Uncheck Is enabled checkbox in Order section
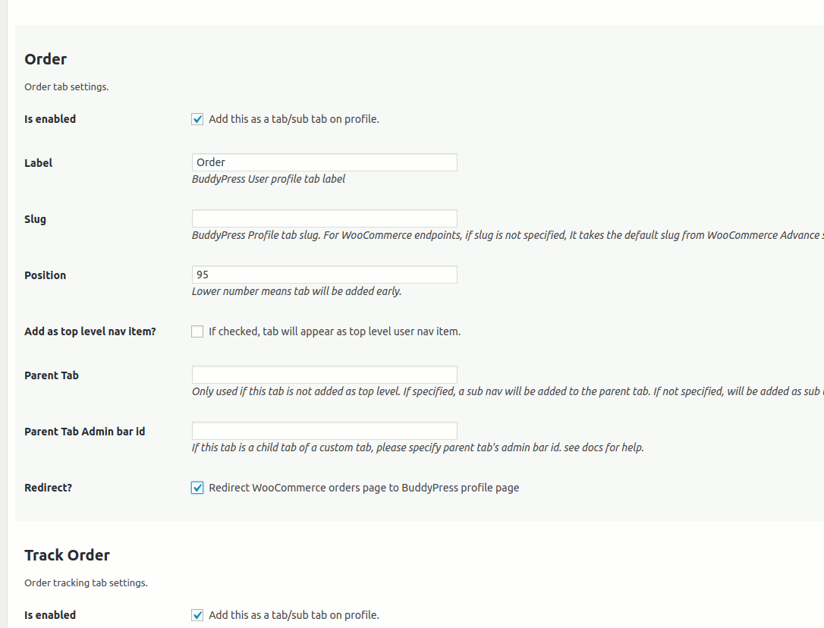Screen dimensions: 824x628 [197, 119]
